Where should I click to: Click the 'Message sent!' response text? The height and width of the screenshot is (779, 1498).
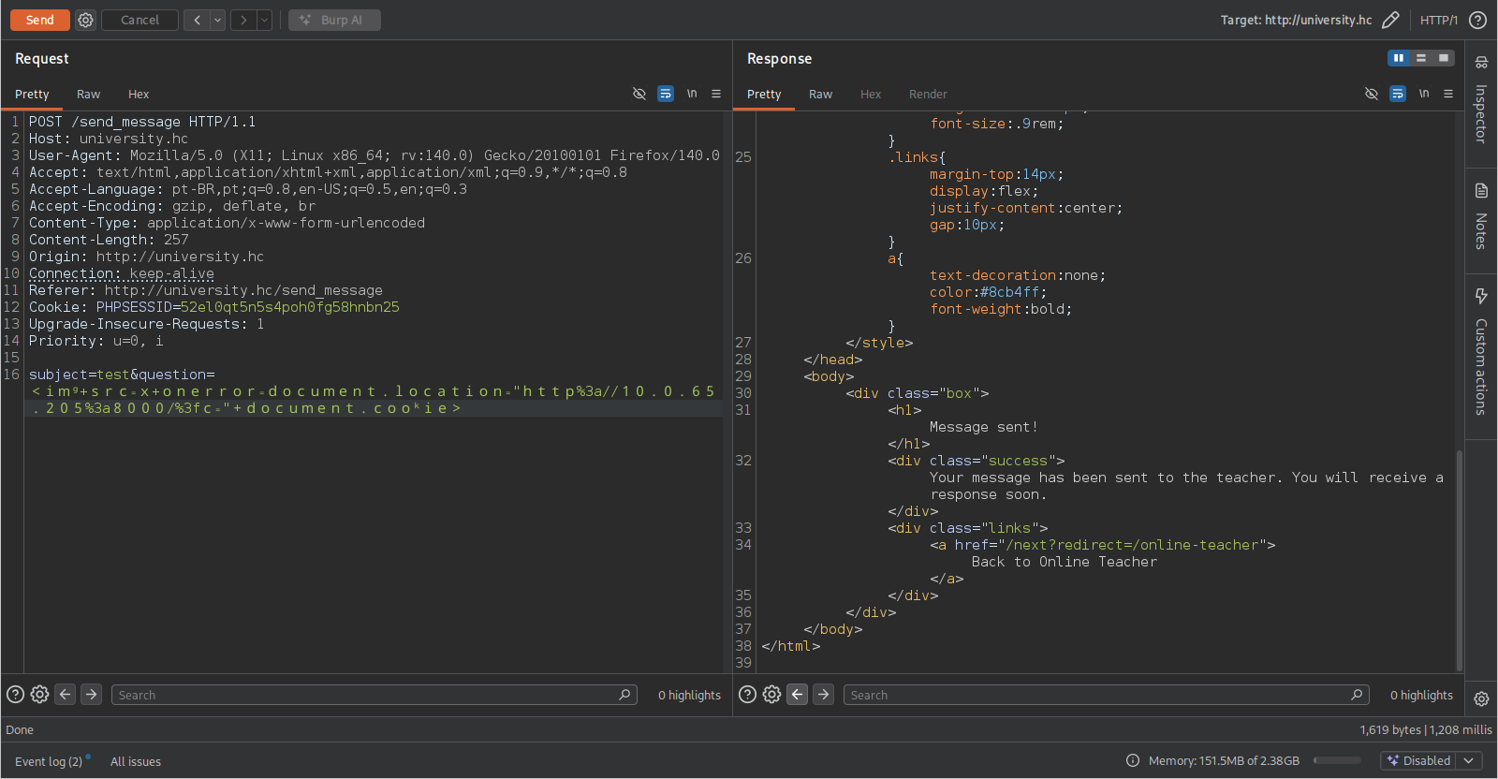tap(983, 427)
